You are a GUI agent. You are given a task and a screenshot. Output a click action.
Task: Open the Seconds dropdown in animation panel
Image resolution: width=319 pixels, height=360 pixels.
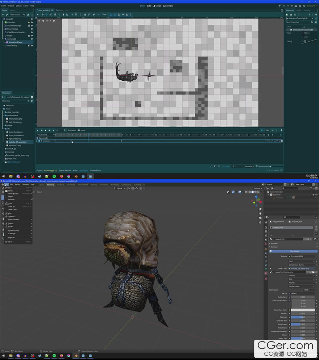(249, 167)
